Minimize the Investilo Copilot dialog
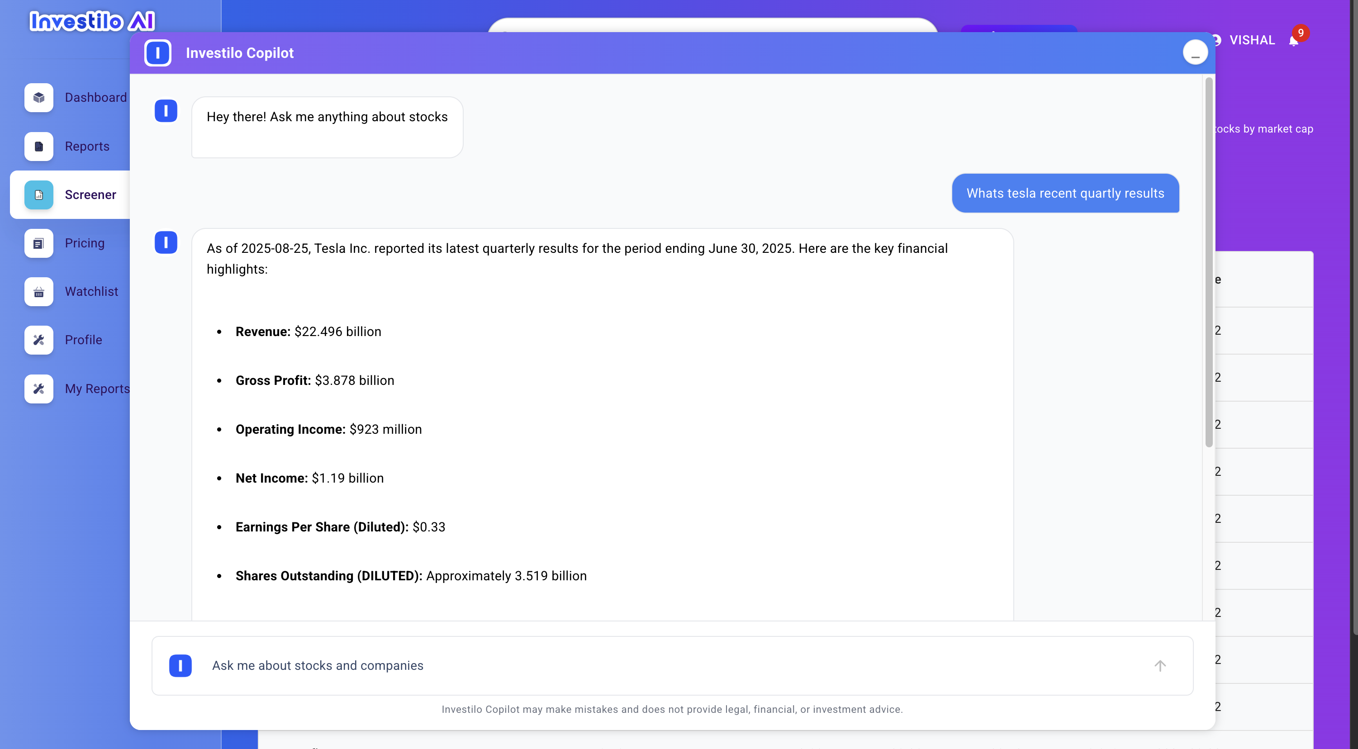The image size is (1358, 749). click(1195, 52)
